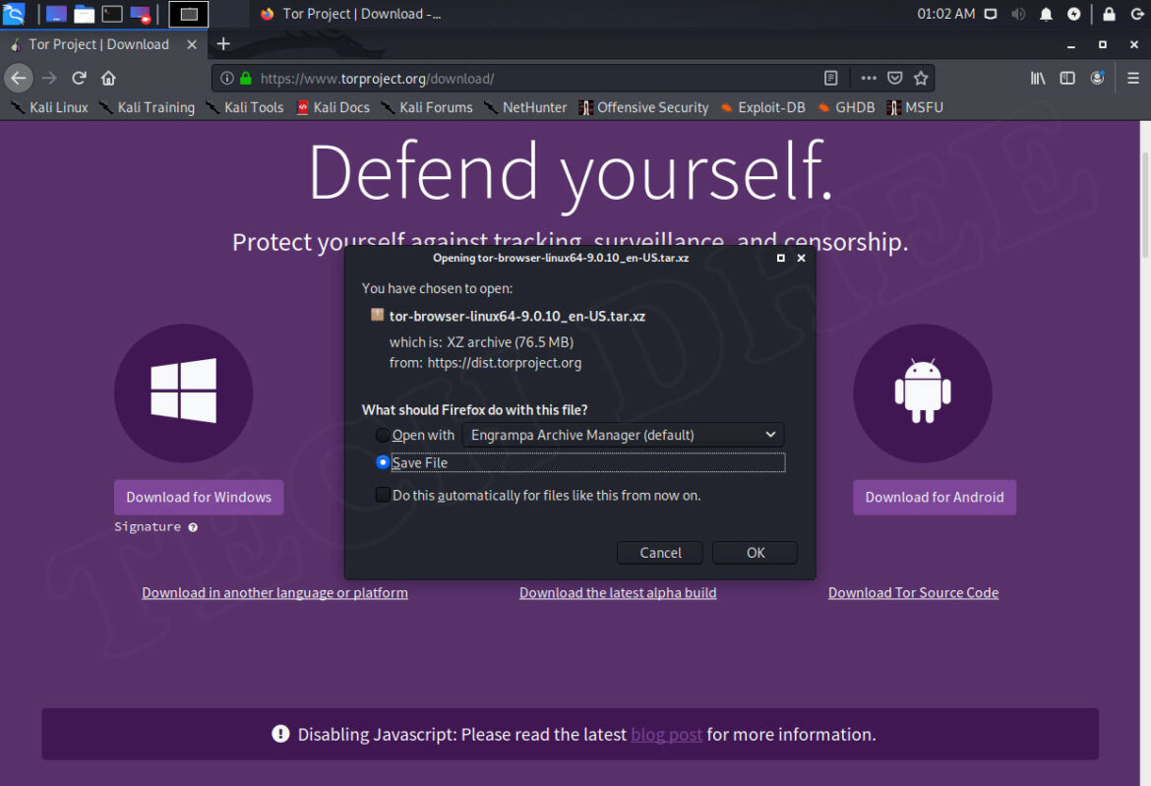Open the Firefox hamburger menu
Screen dimensions: 1151x786
[x=1133, y=78]
